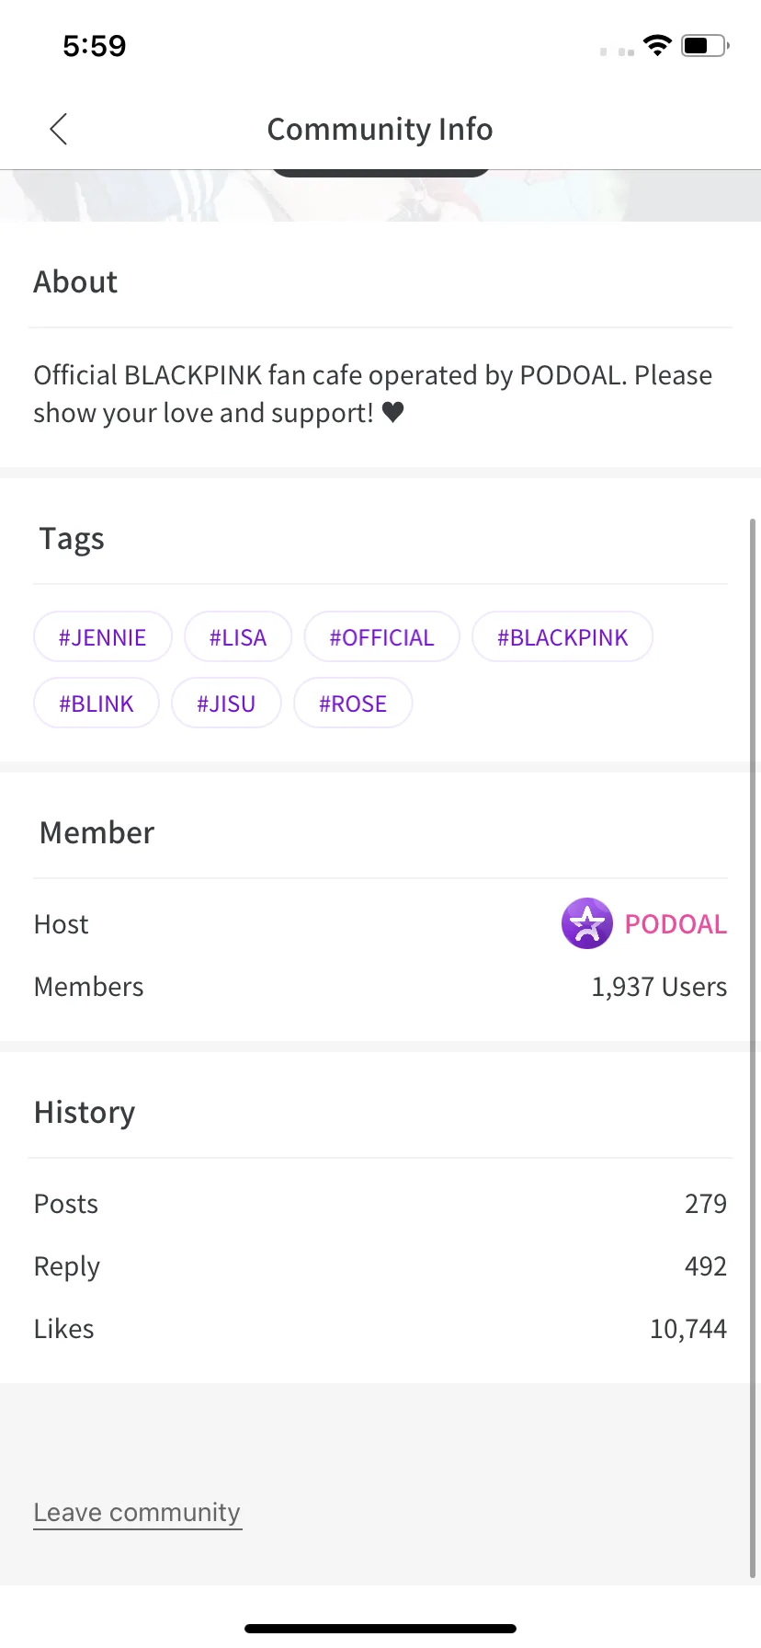The height and width of the screenshot is (1648, 761).
Task: Tap the back arrow icon
Action: click(x=59, y=130)
